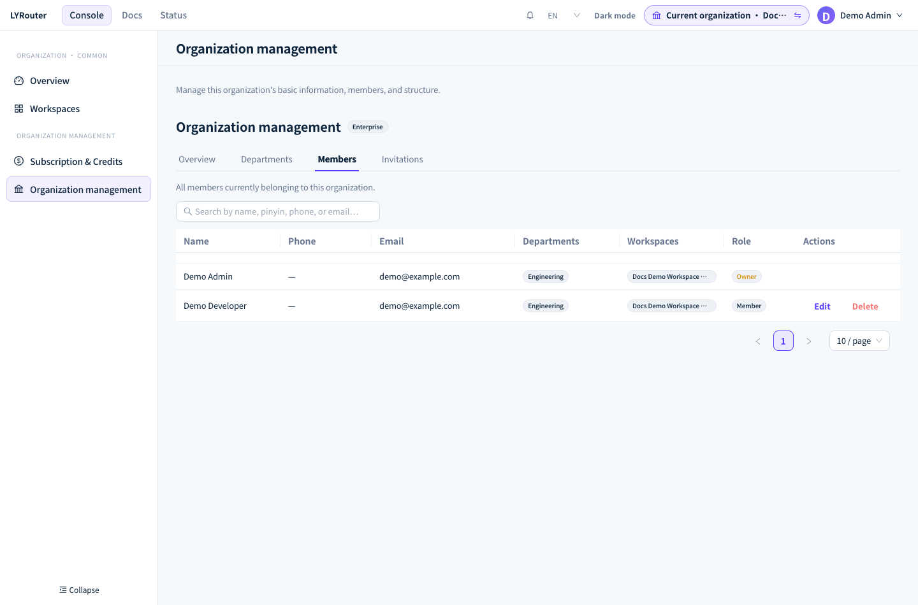The width and height of the screenshot is (918, 605).
Task: Expand the Demo Admin account menu chevron
Action: click(900, 15)
